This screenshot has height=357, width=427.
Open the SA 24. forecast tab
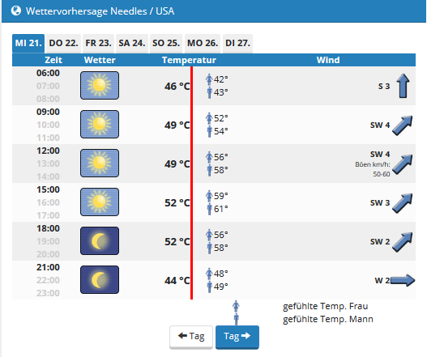click(132, 43)
